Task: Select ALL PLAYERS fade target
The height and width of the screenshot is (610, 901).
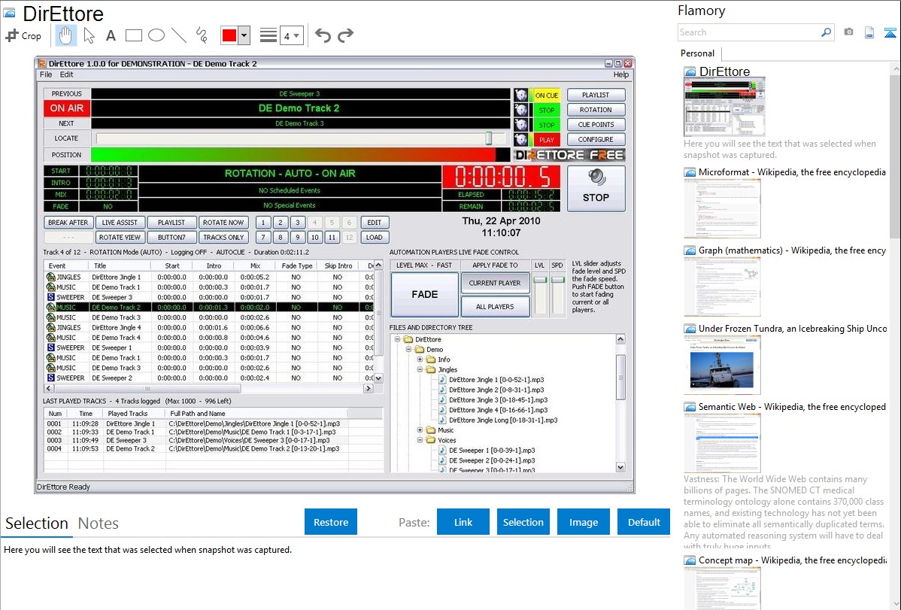Action: pos(495,306)
